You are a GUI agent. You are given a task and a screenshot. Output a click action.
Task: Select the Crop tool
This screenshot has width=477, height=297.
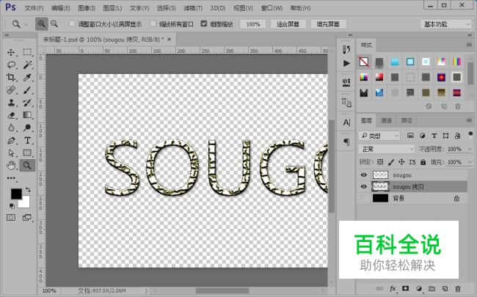click(x=11, y=77)
